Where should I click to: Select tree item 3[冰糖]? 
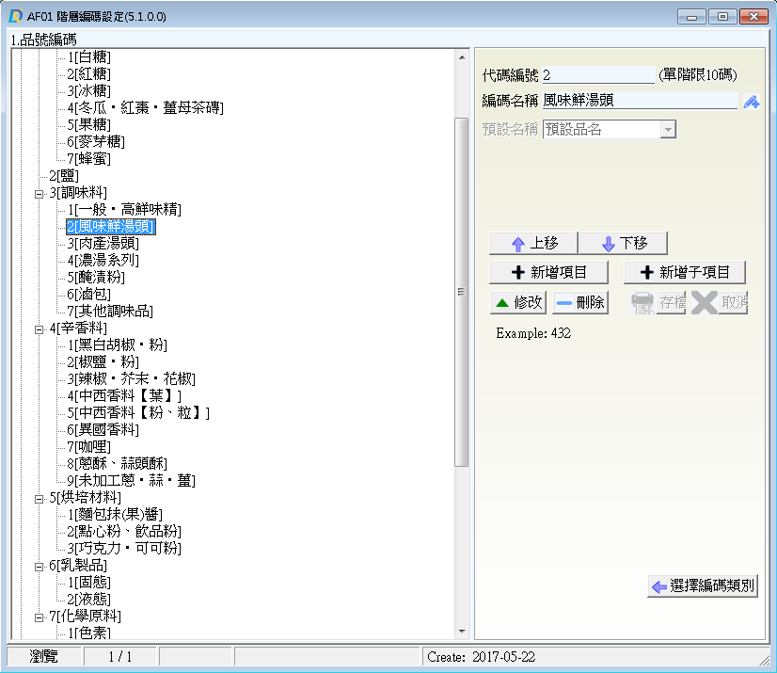(x=89, y=90)
